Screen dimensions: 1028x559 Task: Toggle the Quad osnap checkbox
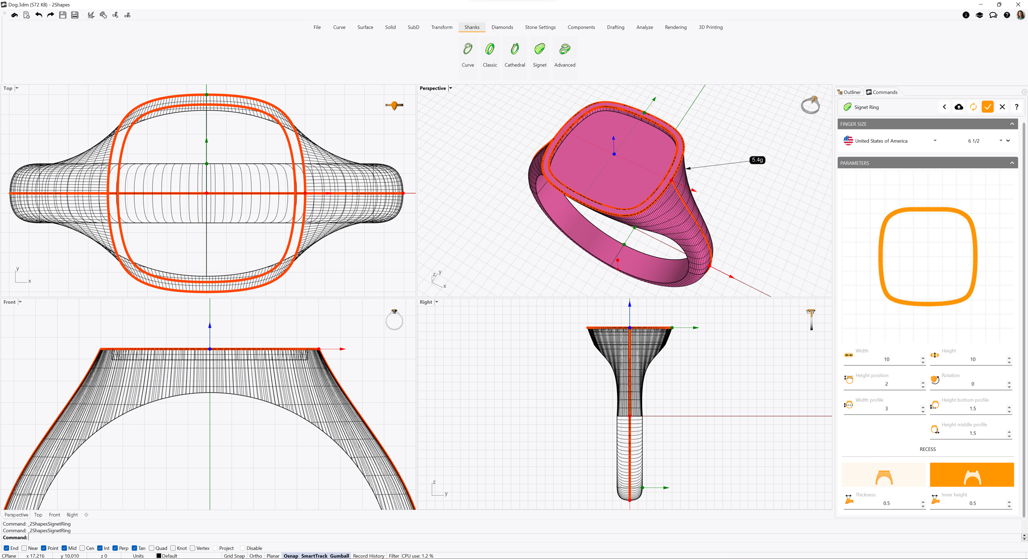(152, 548)
